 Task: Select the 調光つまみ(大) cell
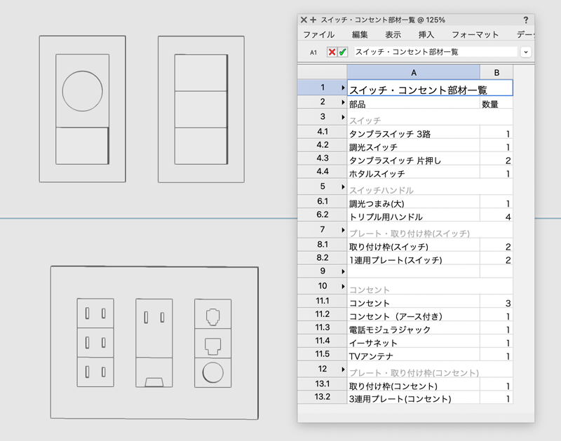click(413, 202)
